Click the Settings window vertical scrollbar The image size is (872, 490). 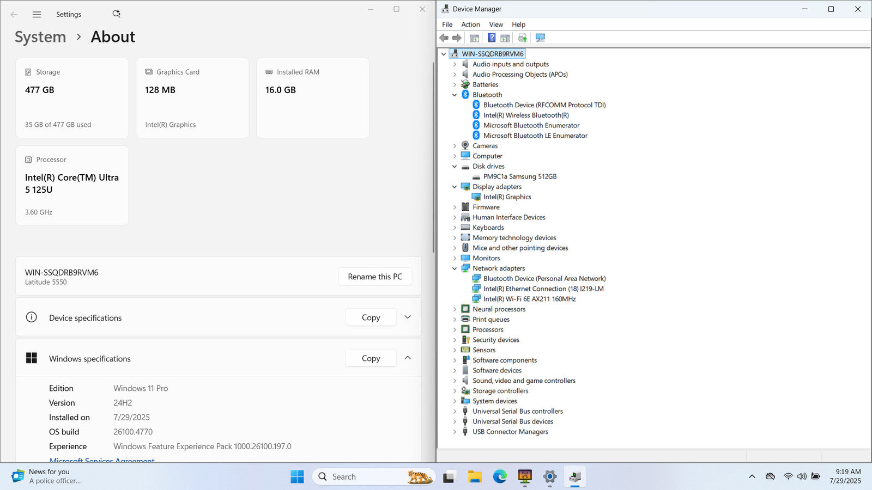coord(433,158)
